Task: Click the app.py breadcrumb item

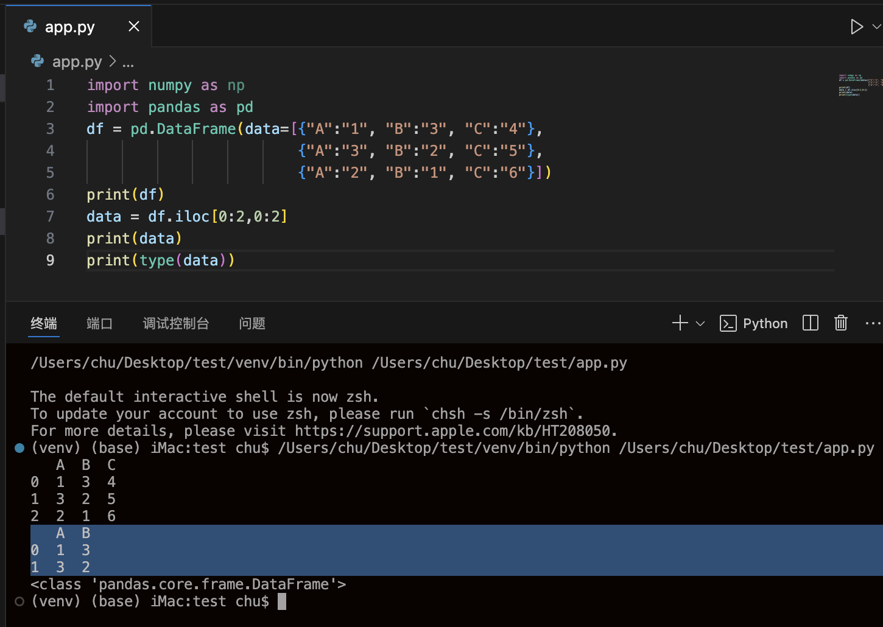Action: (77, 61)
